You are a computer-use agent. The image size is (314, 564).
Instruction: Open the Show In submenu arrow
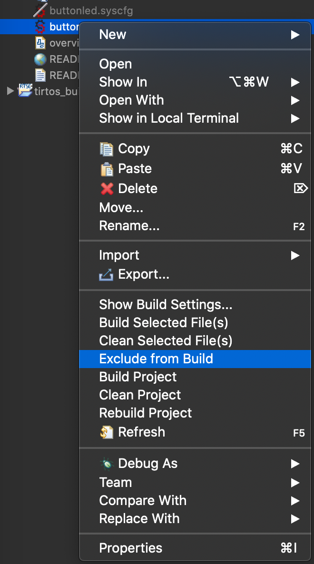[295, 82]
